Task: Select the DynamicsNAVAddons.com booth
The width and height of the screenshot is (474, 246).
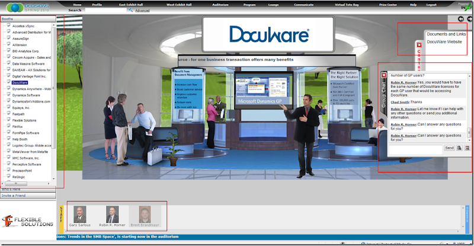Action: pyautogui.click(x=31, y=102)
